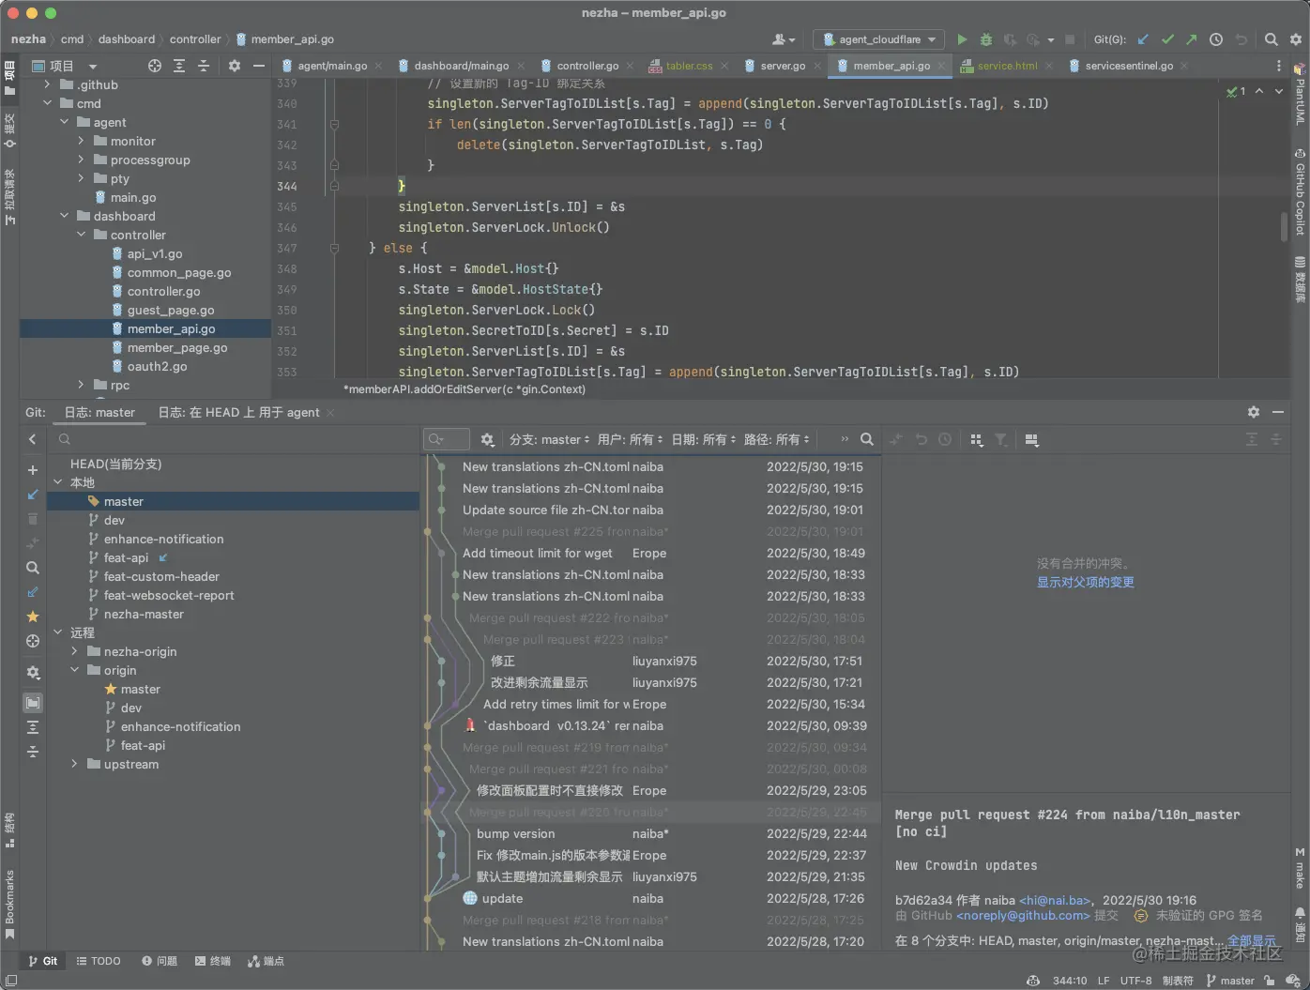Viewport: 1310px width, 990px height.
Task: Start debugging with the green bug icon
Action: pos(985,39)
